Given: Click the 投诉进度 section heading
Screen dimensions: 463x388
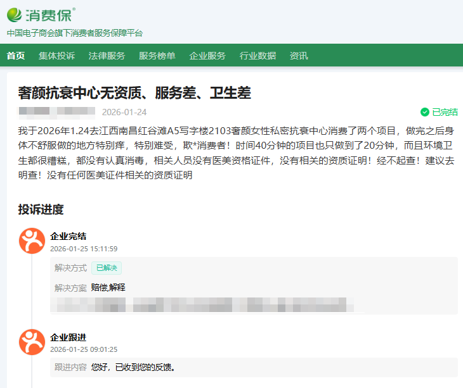Looking at the screenshot, I should pyautogui.click(x=41, y=210).
